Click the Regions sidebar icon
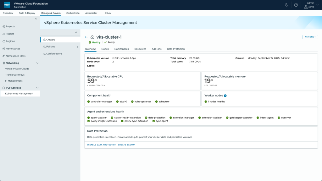The width and height of the screenshot is (322, 181). (4, 41)
